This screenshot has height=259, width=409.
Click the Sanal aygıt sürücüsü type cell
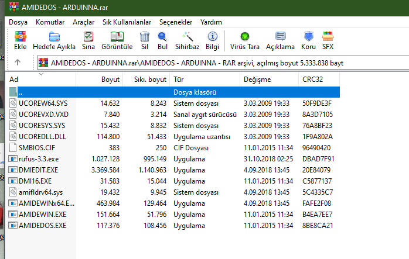(x=205, y=115)
